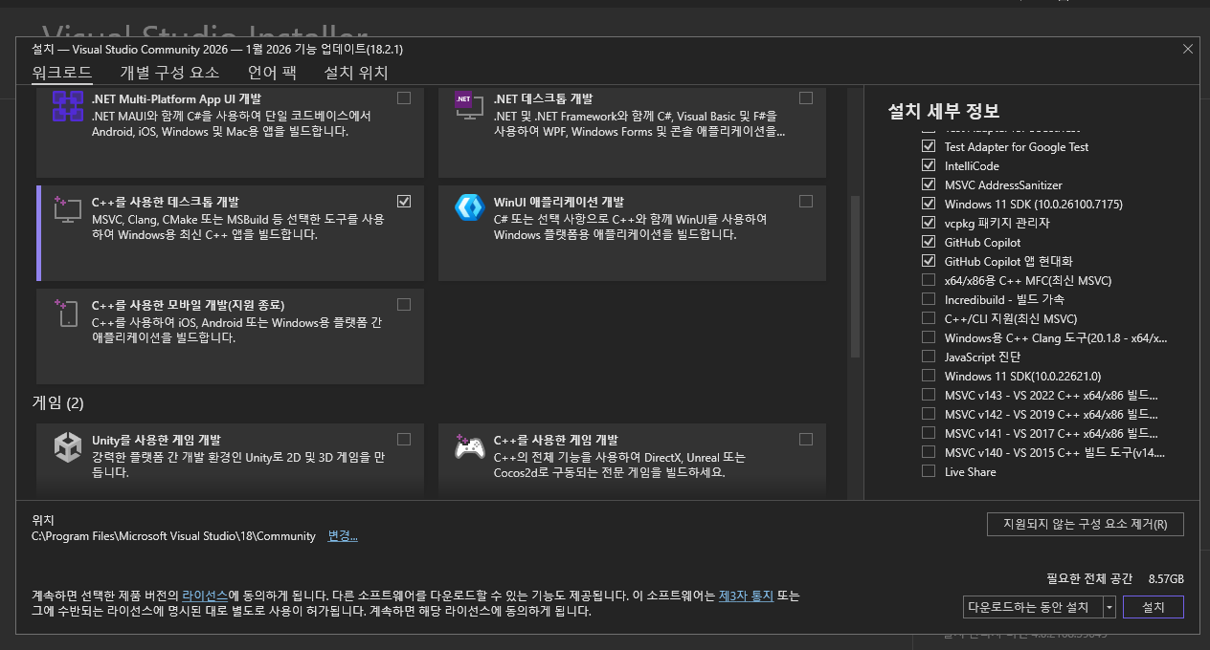Viewport: 1210px width, 650px height.
Task: Check MSVC v143 - VS 2022 build tools
Action: pyautogui.click(x=929, y=395)
